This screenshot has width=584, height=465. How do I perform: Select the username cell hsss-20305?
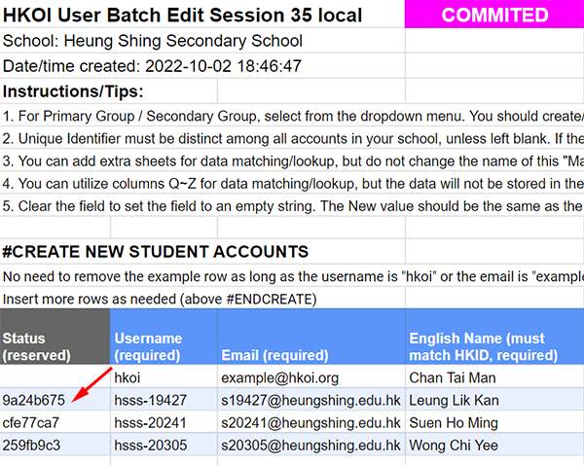coord(164,445)
